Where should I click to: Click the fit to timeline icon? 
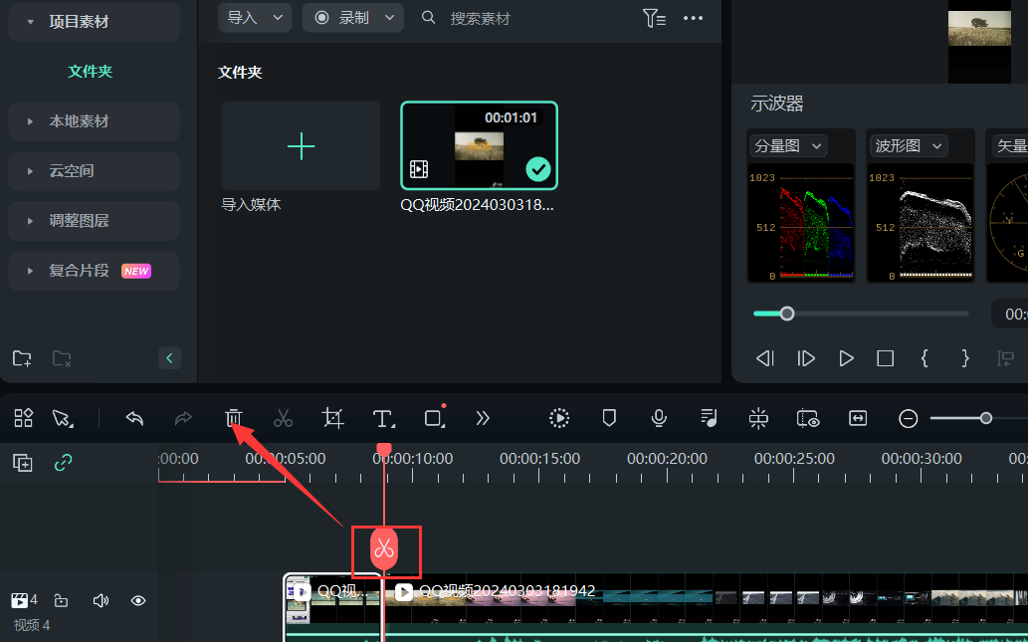tap(858, 418)
